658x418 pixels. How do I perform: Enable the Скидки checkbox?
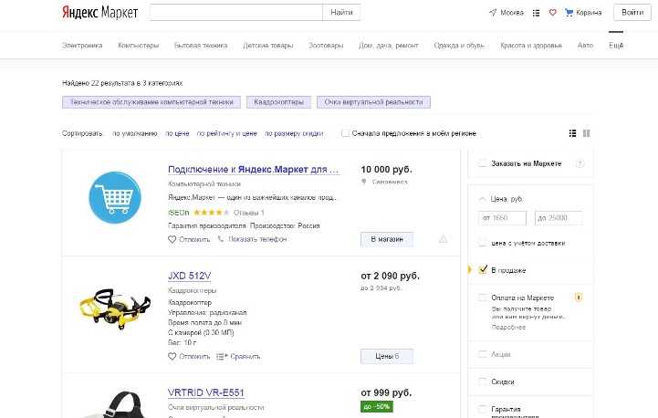click(483, 381)
